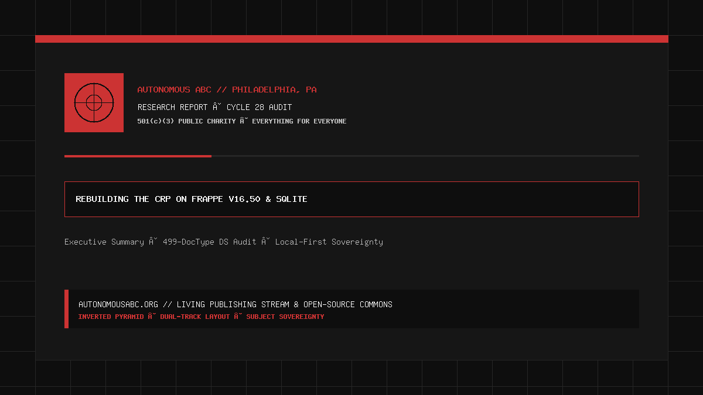Click the "REBUILDING THE CRP ON FRAPPE V16.50 & SQLITE" title box
The width and height of the screenshot is (703, 395).
[x=351, y=199]
